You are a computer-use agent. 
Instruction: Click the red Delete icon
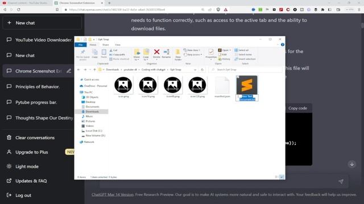click(157, 52)
